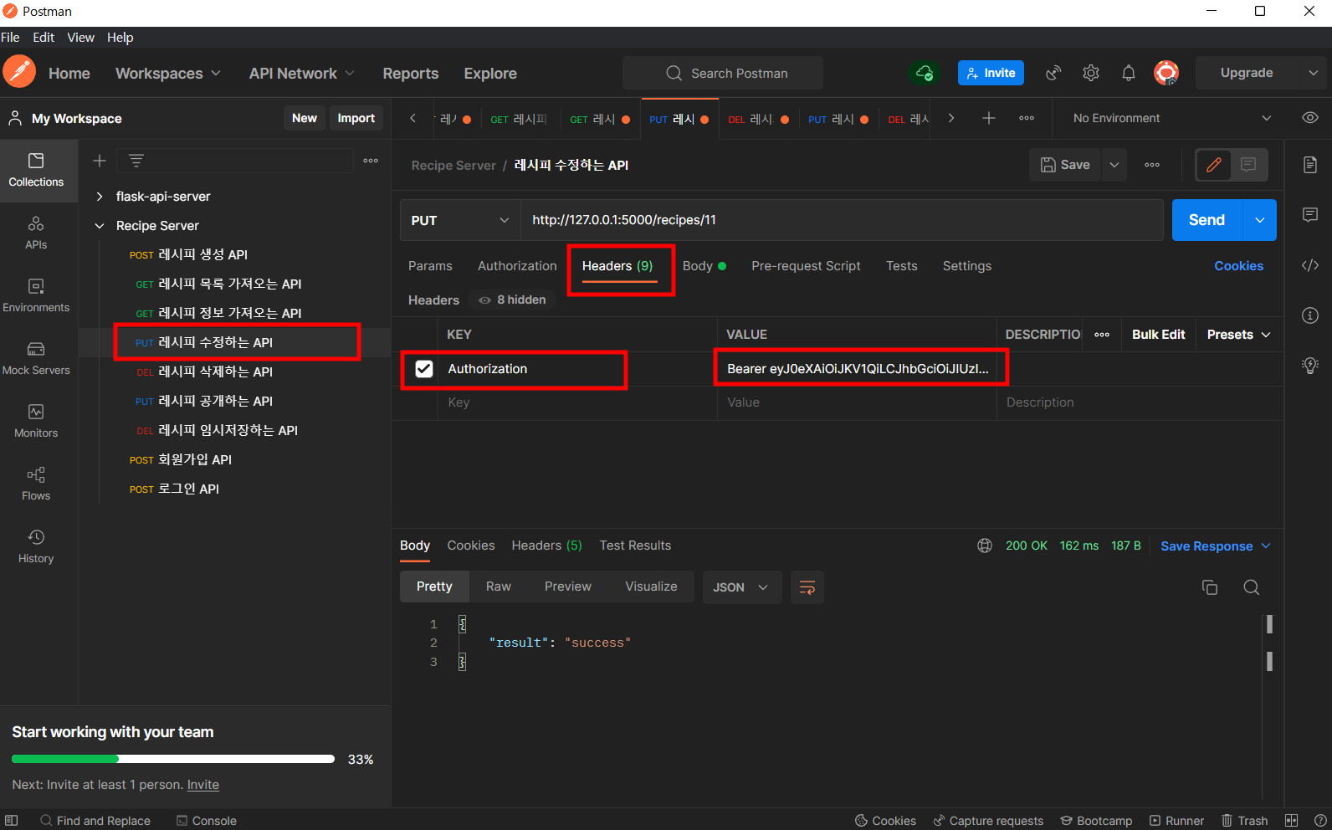Uncheck the Authorization header checkbox

pyautogui.click(x=424, y=369)
